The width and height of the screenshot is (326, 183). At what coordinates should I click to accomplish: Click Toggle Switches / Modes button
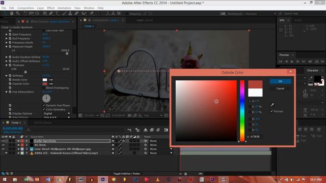point(126,174)
